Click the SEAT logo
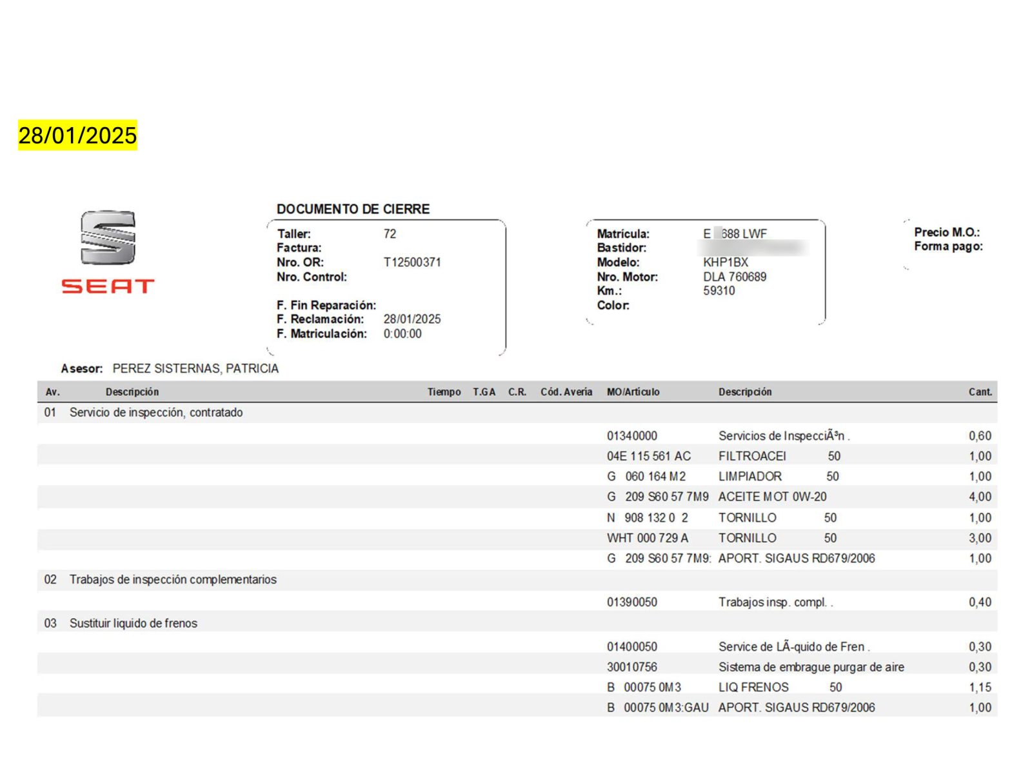This screenshot has height=774, width=1032. (x=108, y=252)
